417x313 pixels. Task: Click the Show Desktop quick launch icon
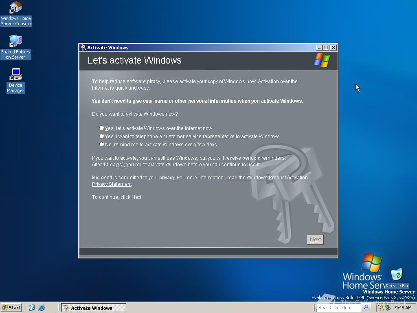(x=32, y=308)
